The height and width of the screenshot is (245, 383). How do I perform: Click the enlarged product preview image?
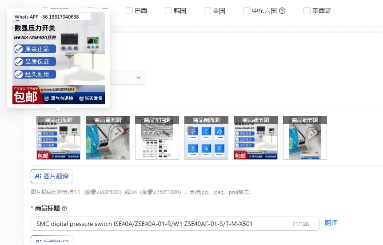coord(59,58)
